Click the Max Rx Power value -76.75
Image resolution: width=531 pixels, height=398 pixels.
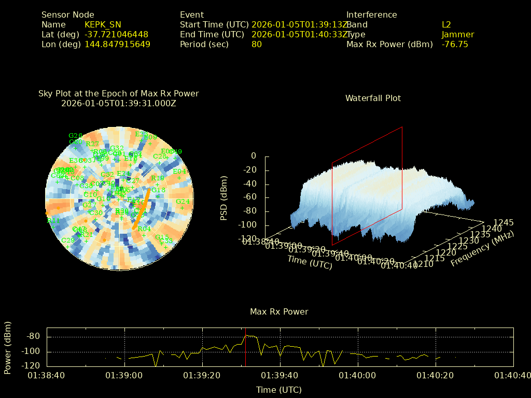tap(455, 45)
